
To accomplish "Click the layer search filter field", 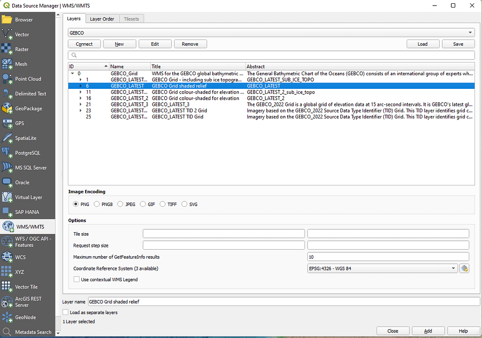I will click(271, 55).
